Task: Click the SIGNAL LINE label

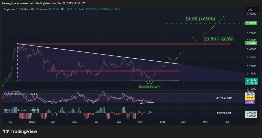Action: pyautogui.click(x=224, y=113)
